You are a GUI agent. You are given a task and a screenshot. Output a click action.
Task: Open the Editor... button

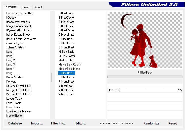[x=80, y=123]
